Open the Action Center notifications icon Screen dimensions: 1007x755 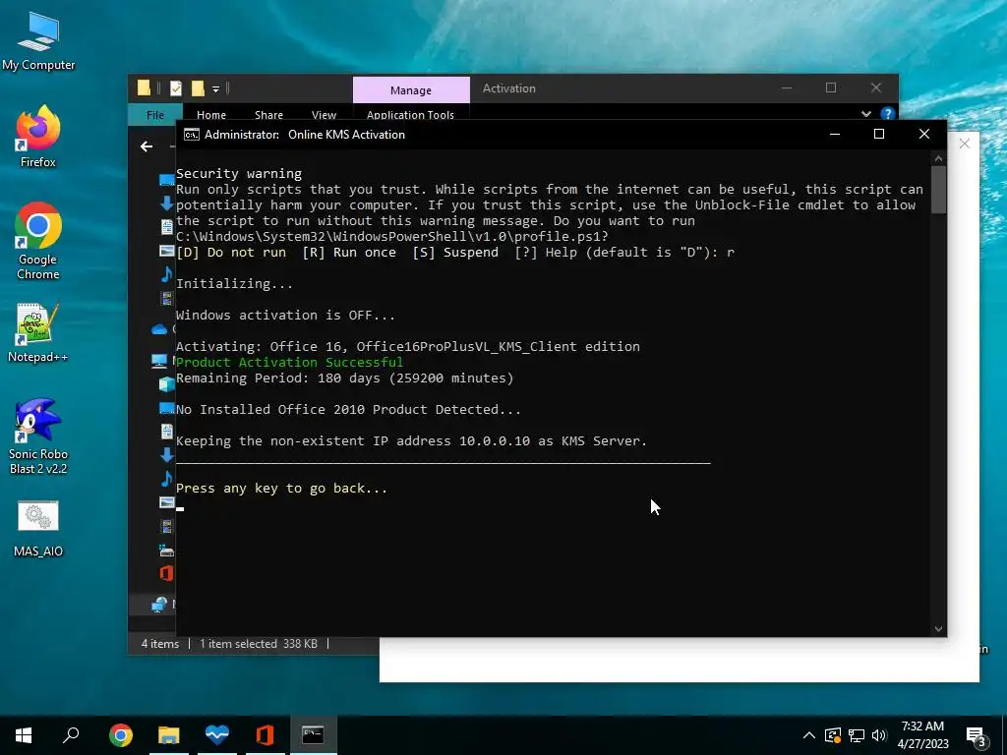[x=976, y=736]
